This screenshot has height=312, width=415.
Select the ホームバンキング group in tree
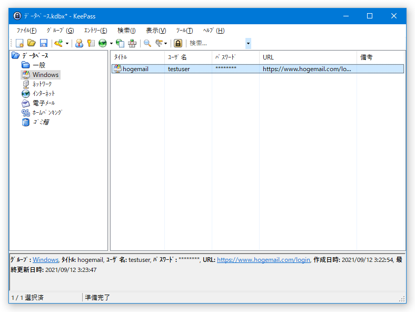pos(47,113)
